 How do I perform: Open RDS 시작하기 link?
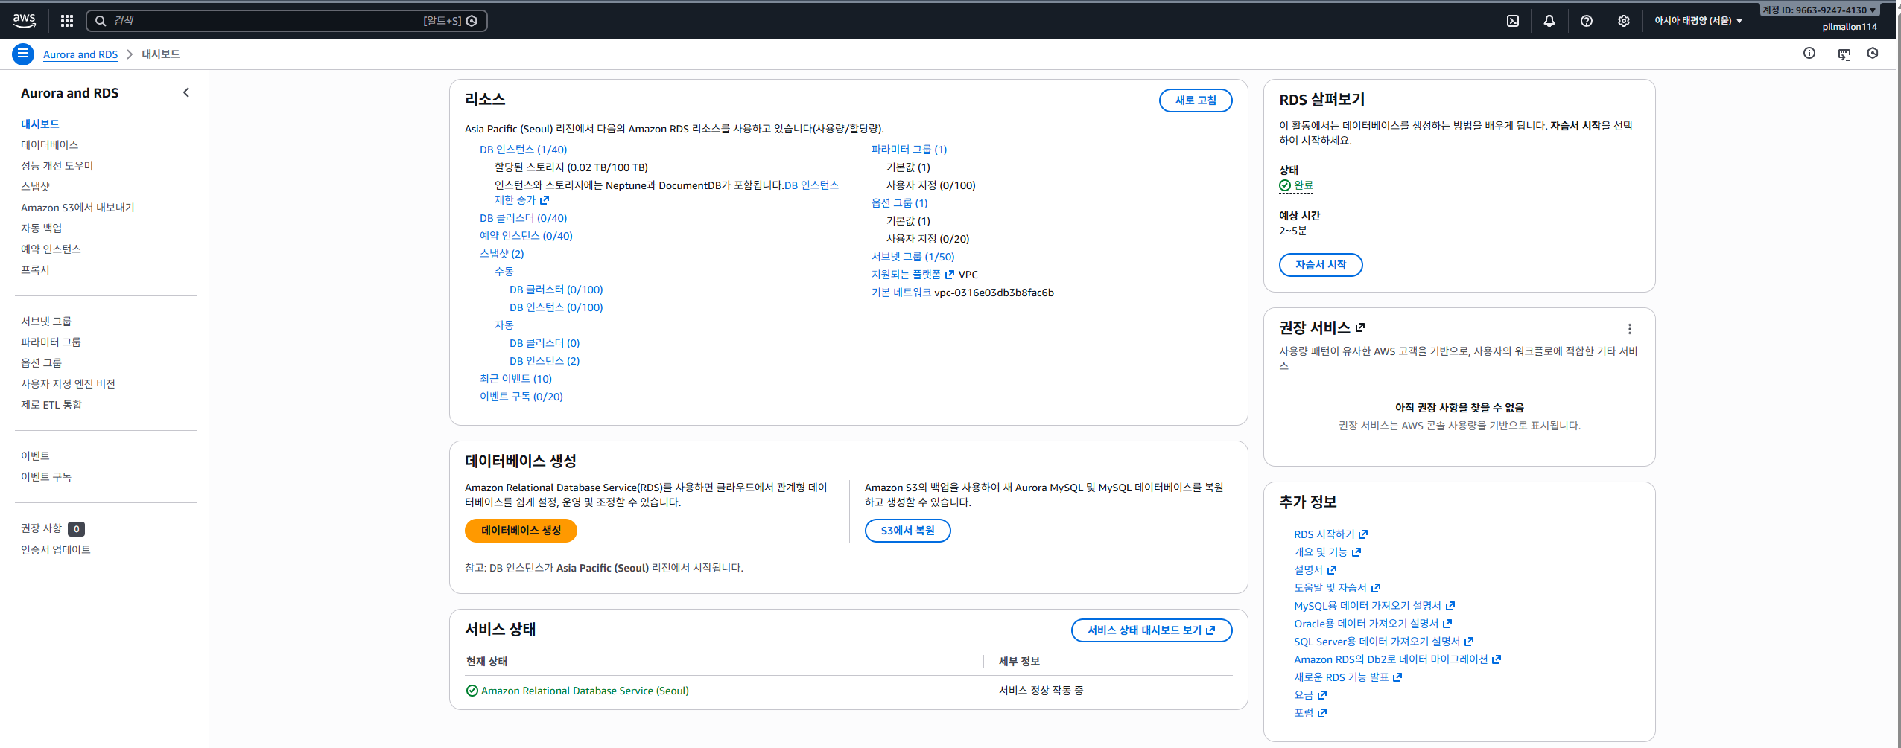coord(1330,534)
